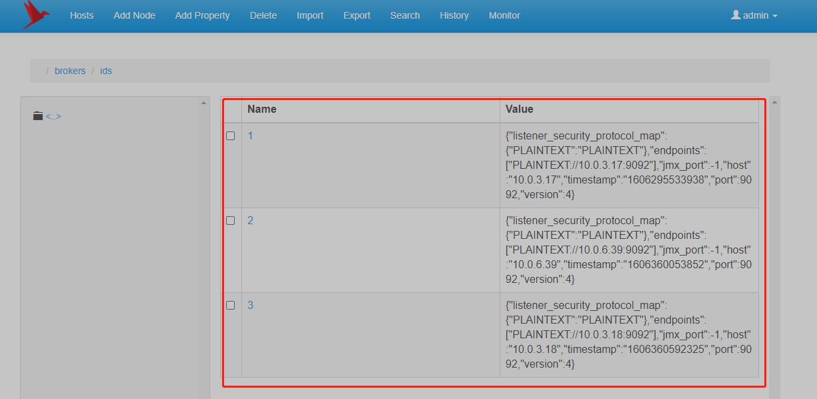Go up via the <..> parent link

click(53, 117)
